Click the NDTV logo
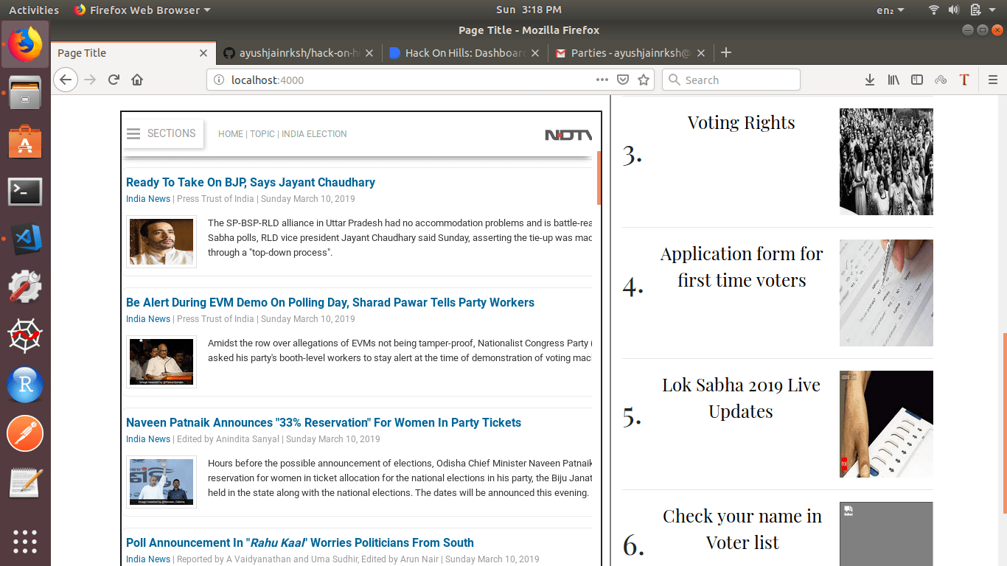Viewport: 1007px width, 566px height. click(568, 135)
